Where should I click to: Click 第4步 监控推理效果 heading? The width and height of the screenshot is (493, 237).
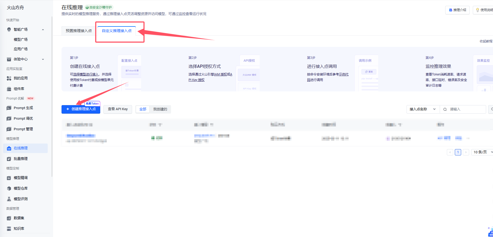tap(438, 66)
